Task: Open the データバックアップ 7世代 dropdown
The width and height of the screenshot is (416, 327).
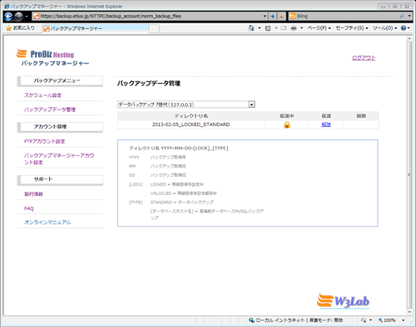Action: pyautogui.click(x=186, y=105)
